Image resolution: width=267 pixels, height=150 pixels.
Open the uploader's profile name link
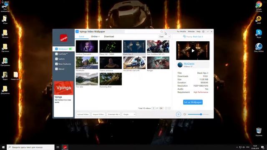(x=189, y=64)
